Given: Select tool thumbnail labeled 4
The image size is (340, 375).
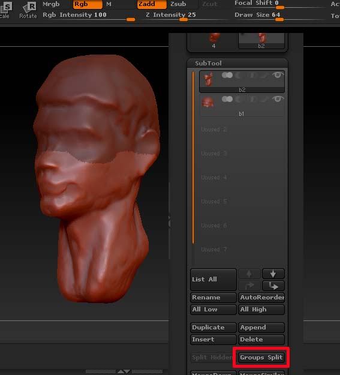Looking at the screenshot, I should (x=213, y=41).
